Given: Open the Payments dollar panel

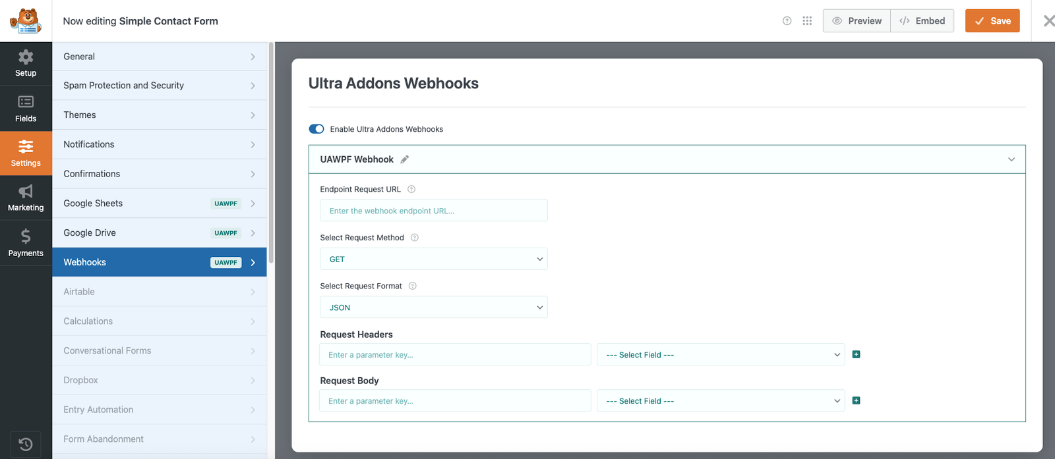Looking at the screenshot, I should [x=26, y=242].
